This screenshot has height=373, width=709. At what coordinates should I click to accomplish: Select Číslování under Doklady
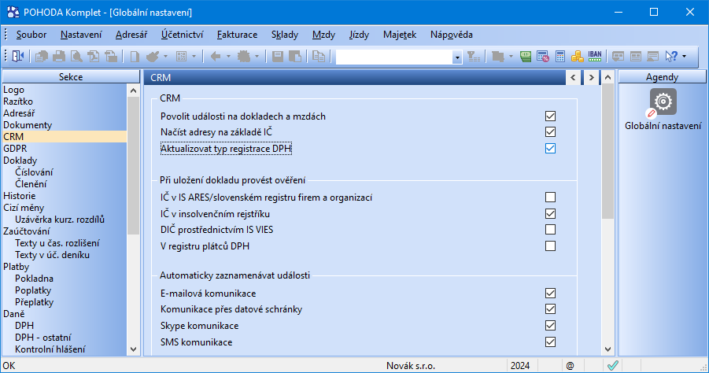[34, 172]
